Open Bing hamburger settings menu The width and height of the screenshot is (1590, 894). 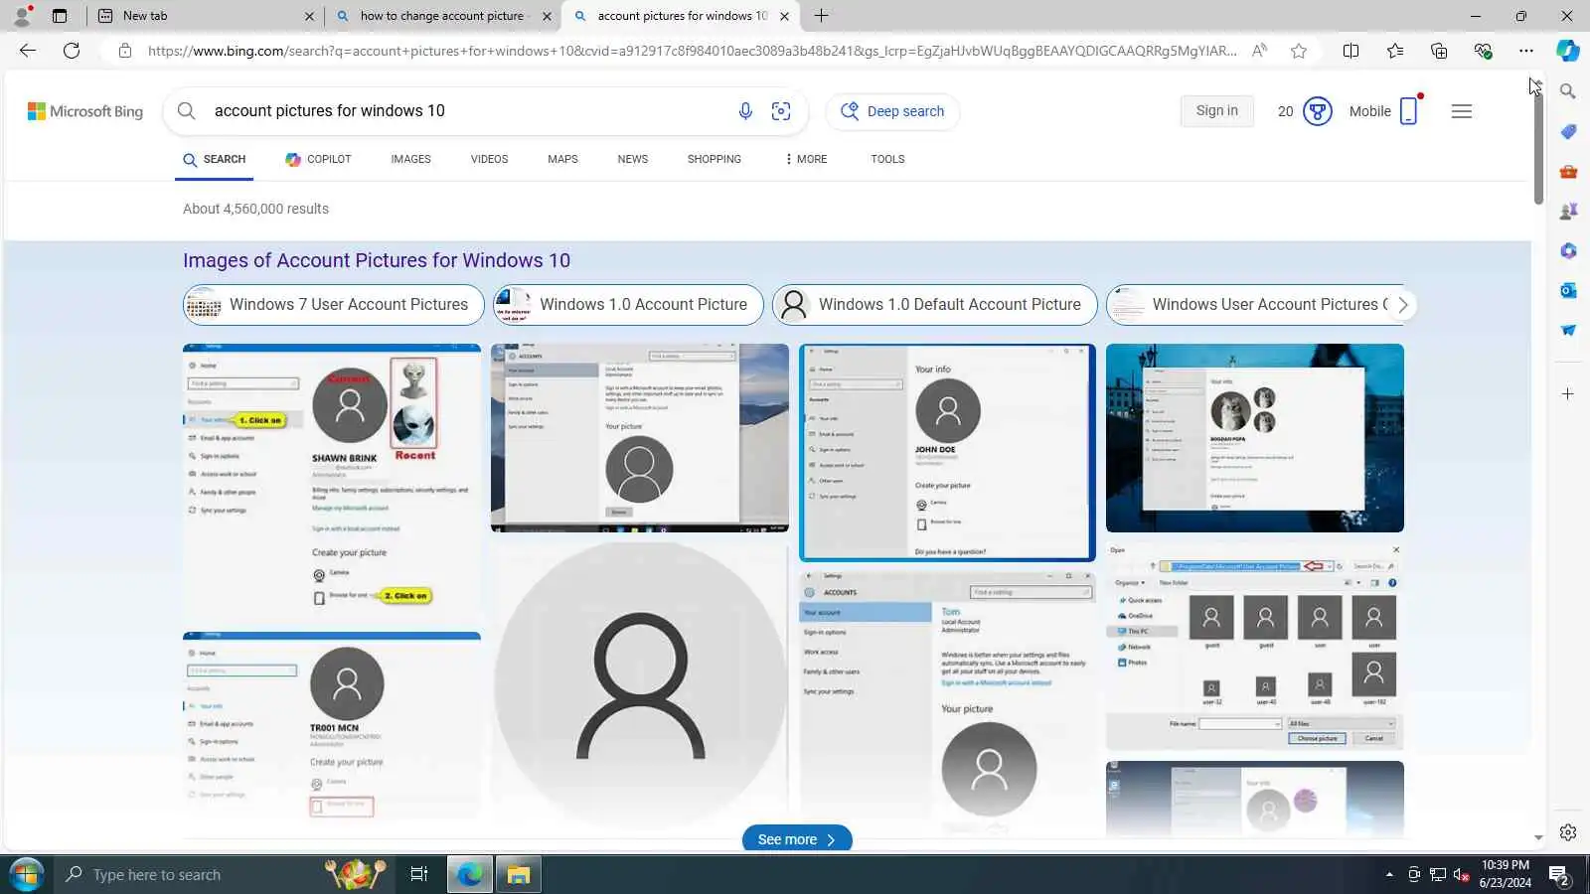click(x=1462, y=111)
